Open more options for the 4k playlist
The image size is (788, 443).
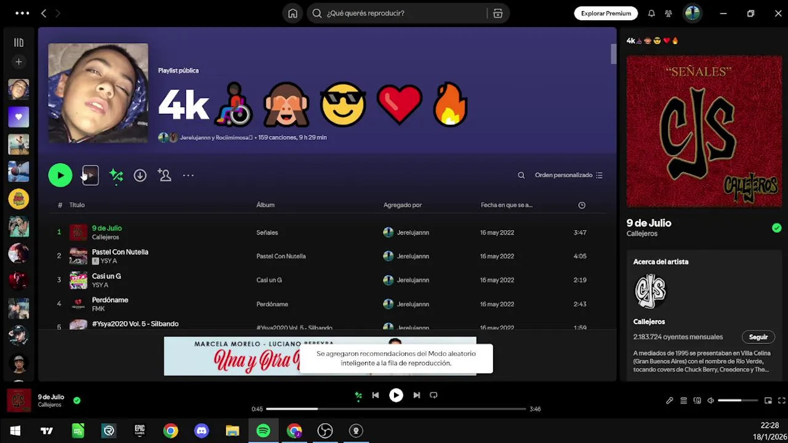188,175
